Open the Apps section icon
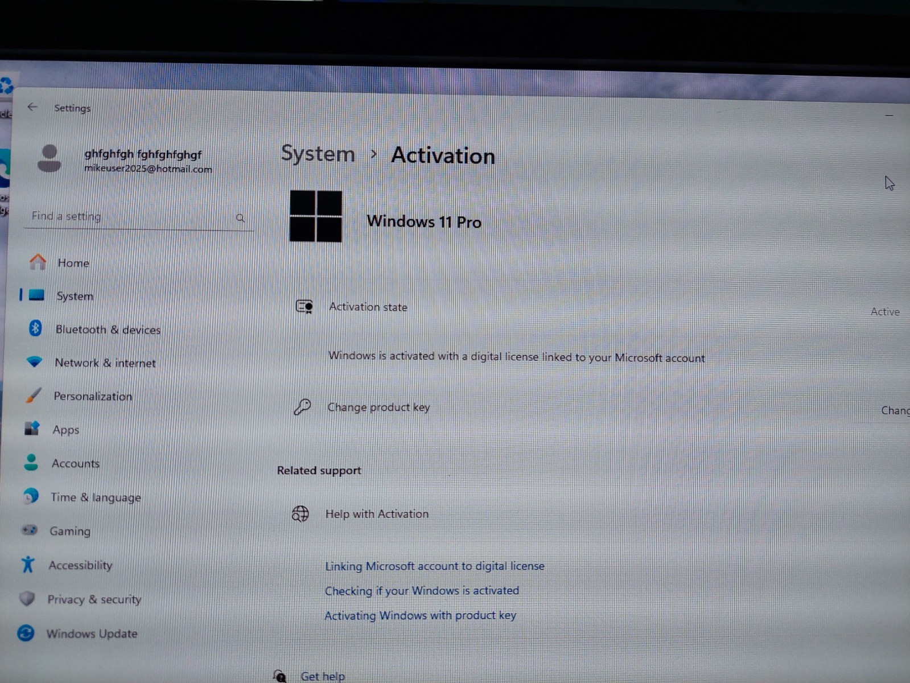910x683 pixels. 32,428
